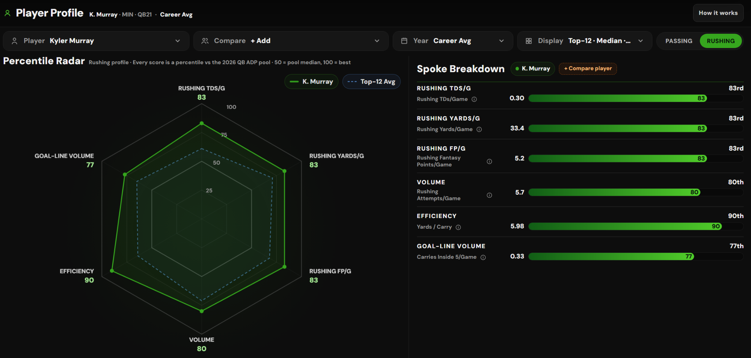
Task: Click + Compare player button
Action: click(588, 69)
